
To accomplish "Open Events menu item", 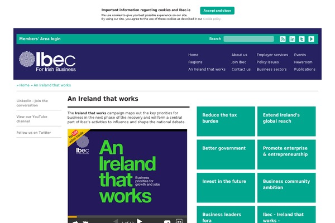I will pyautogui.click(x=300, y=55).
